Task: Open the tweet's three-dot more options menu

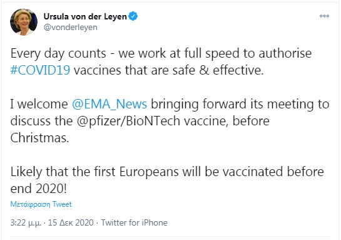Action: coord(324,16)
